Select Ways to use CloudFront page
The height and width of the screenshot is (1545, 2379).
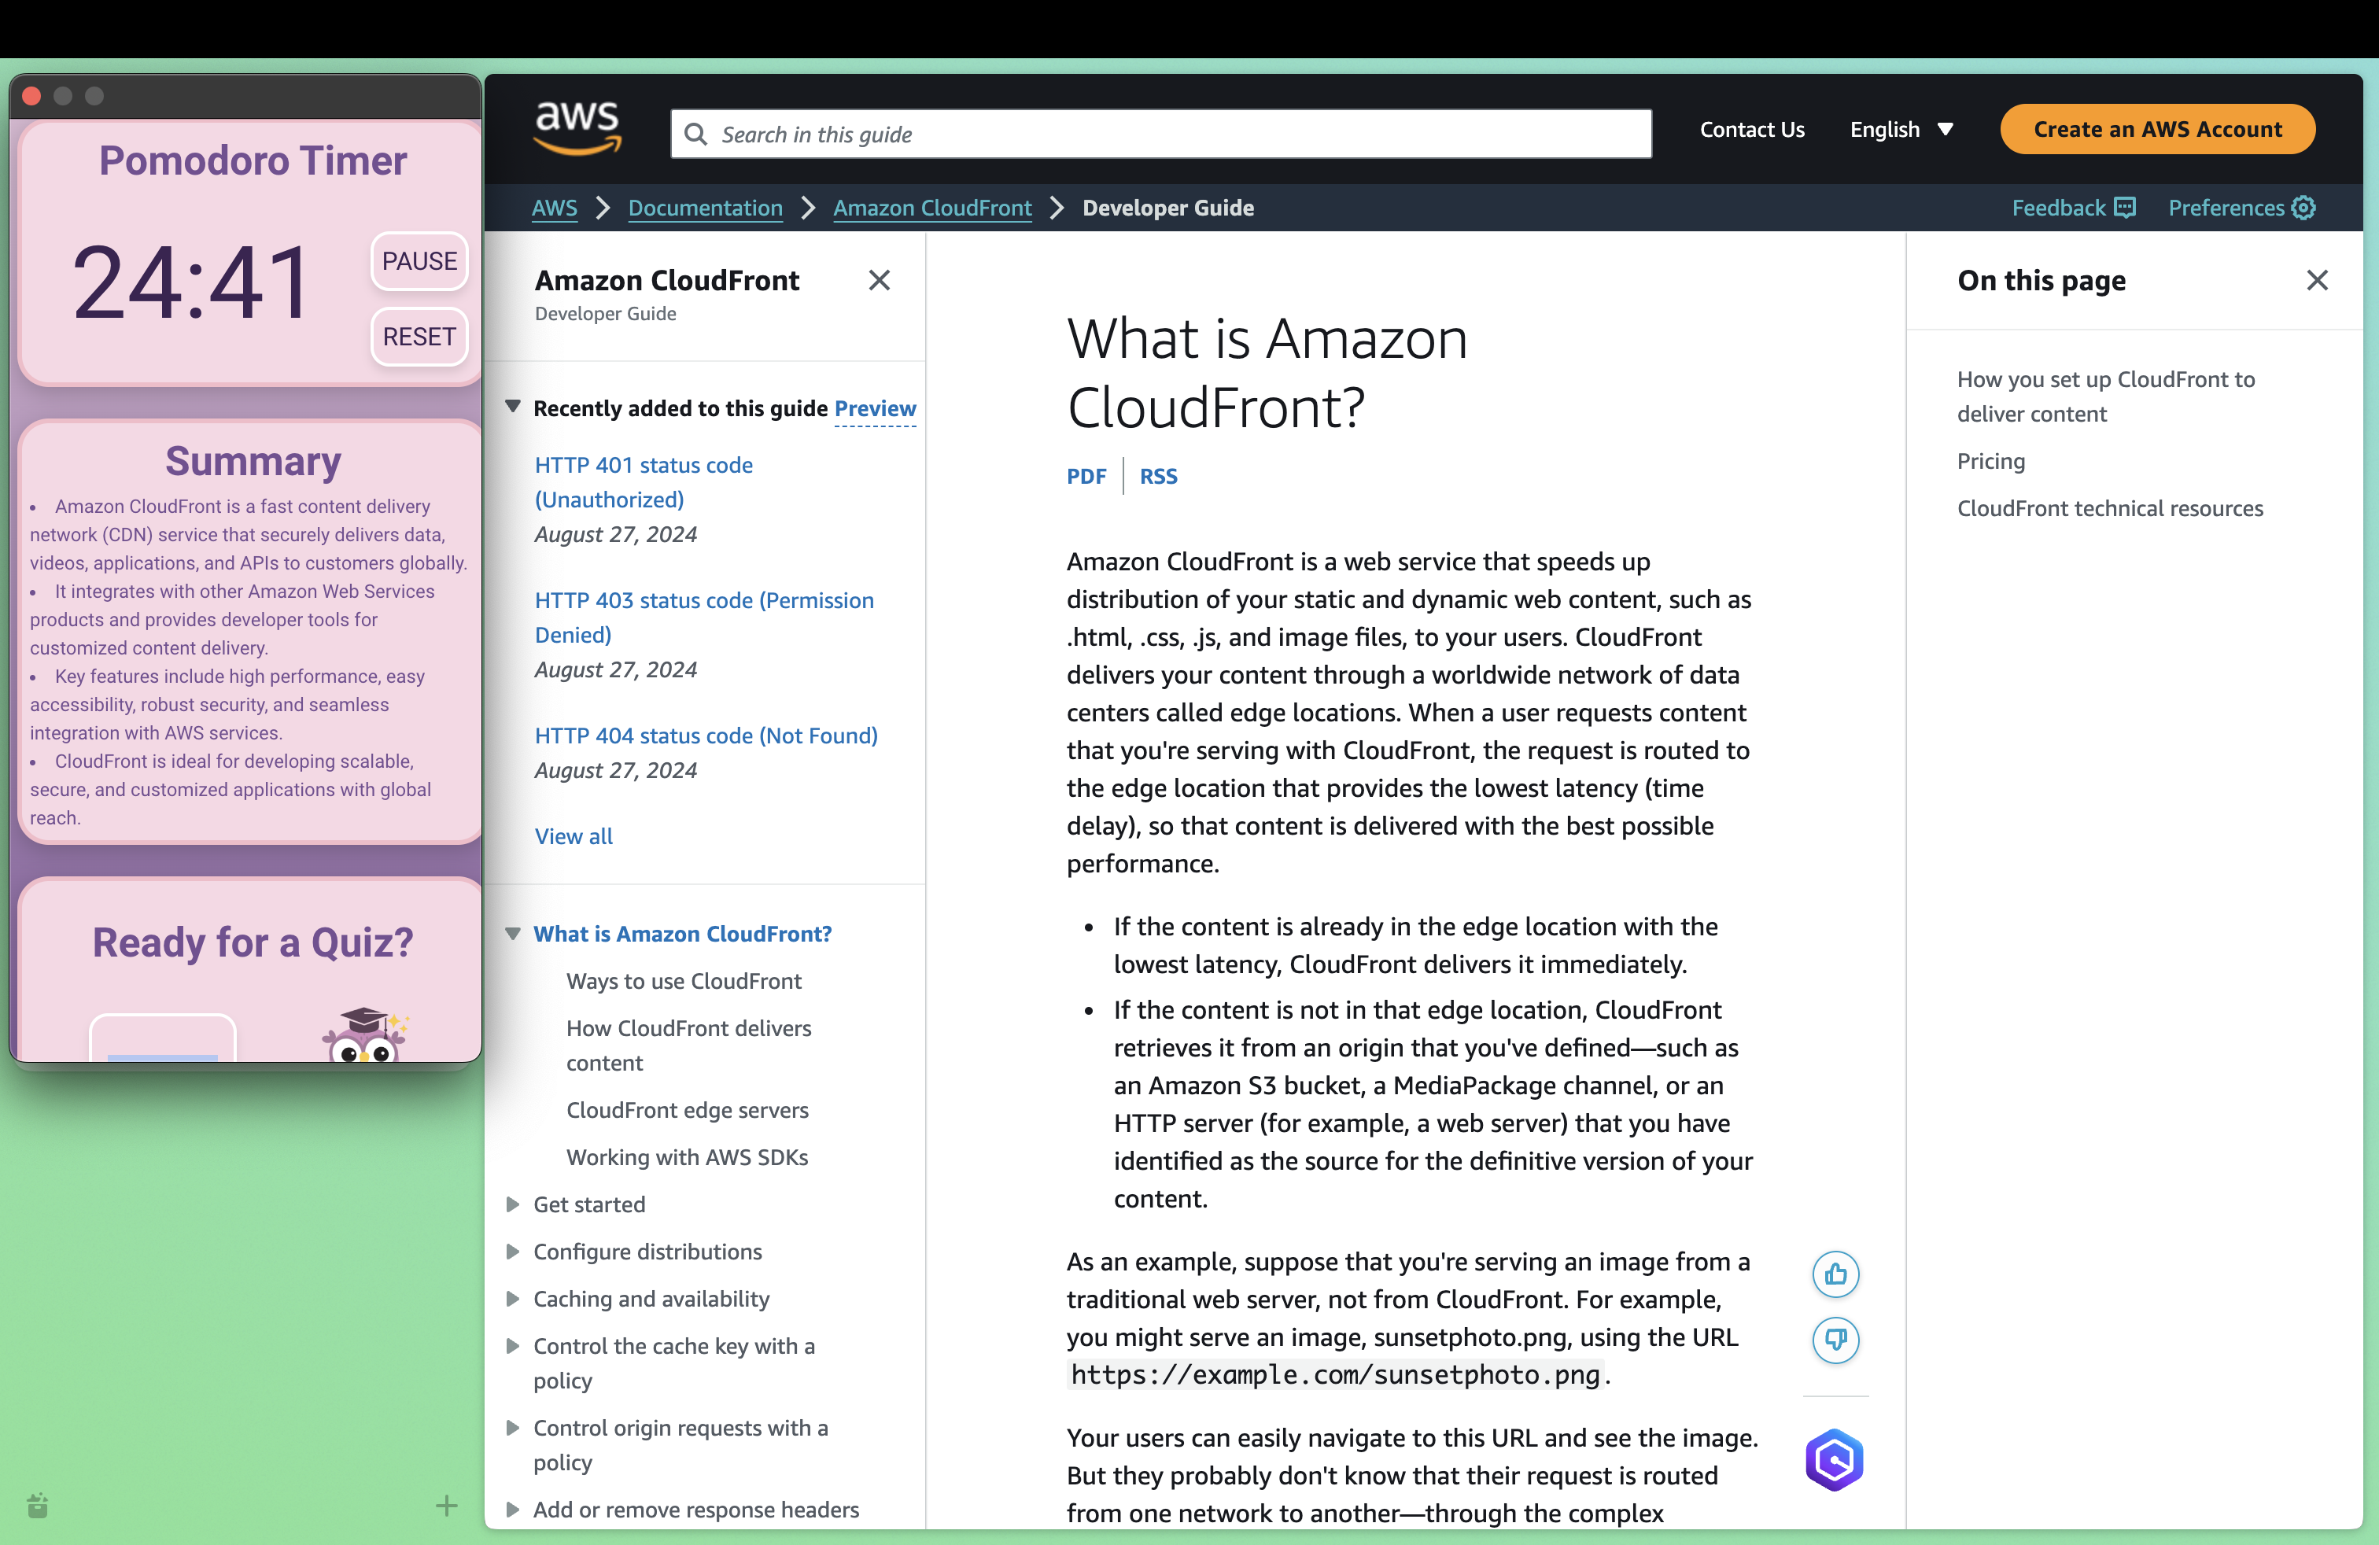point(684,982)
